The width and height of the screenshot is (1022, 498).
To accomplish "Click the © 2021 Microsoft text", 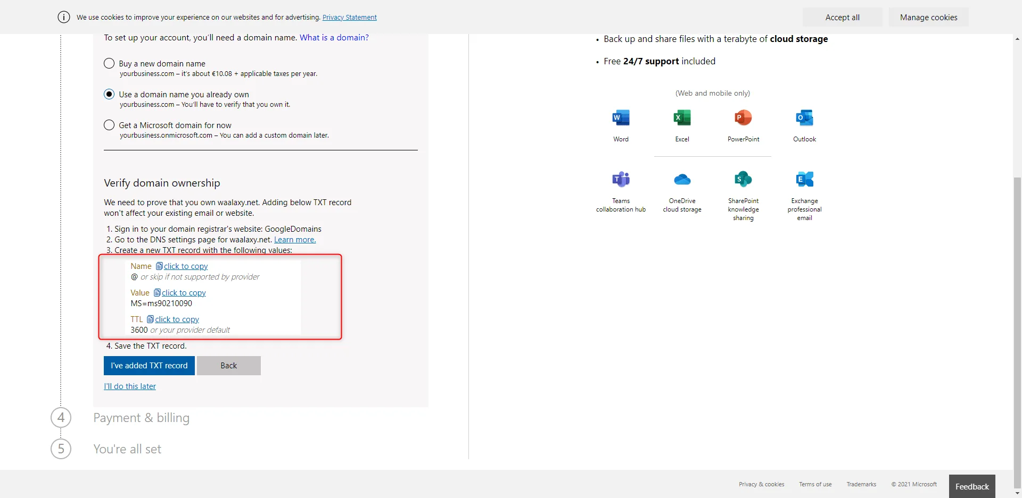I will [914, 484].
